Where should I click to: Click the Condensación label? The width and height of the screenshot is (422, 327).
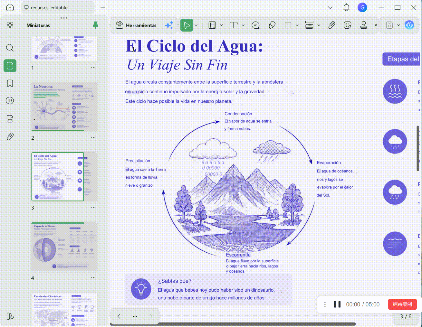pos(238,114)
